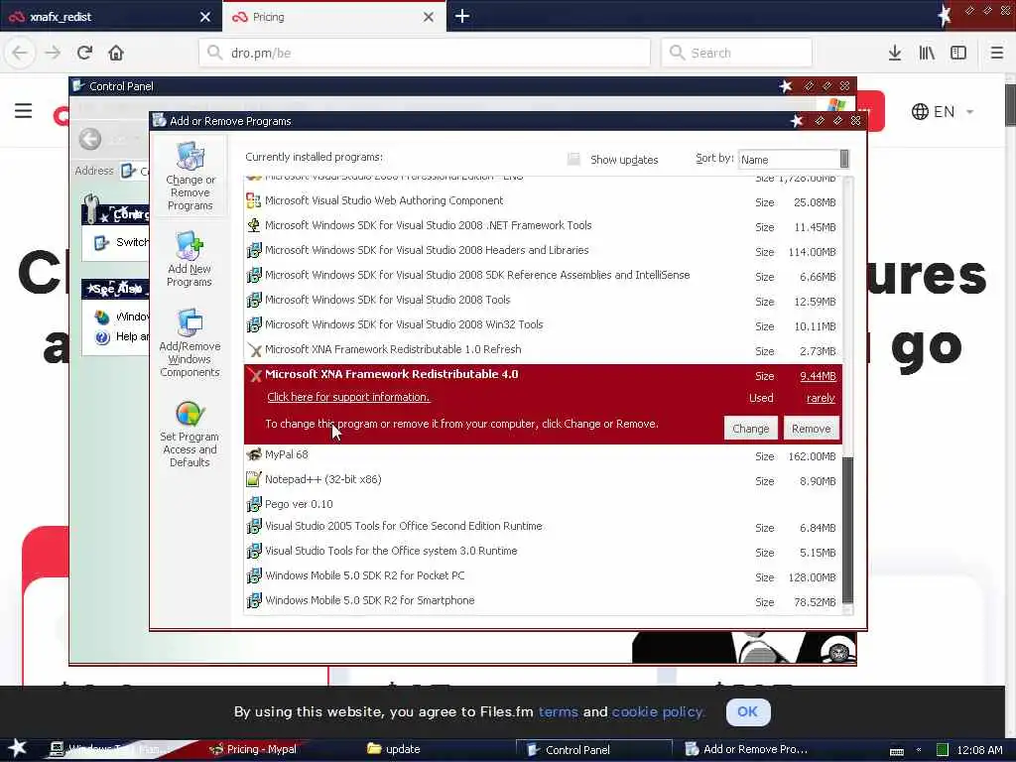Image resolution: width=1016 pixels, height=762 pixels.
Task: Click the globe language icon
Action: 920,111
